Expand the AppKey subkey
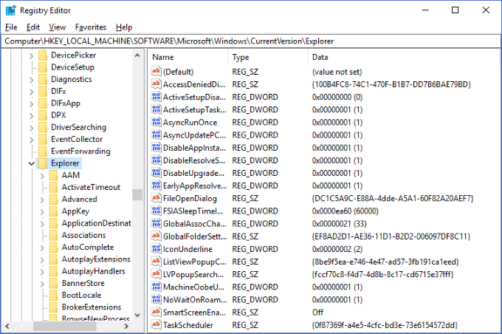 click(x=42, y=211)
